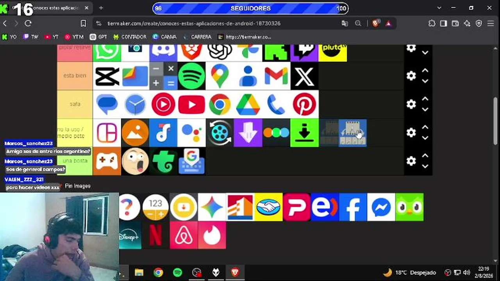Open the Brave Rewards triangle icon
The width and height of the screenshot is (500, 281).
coord(388,23)
